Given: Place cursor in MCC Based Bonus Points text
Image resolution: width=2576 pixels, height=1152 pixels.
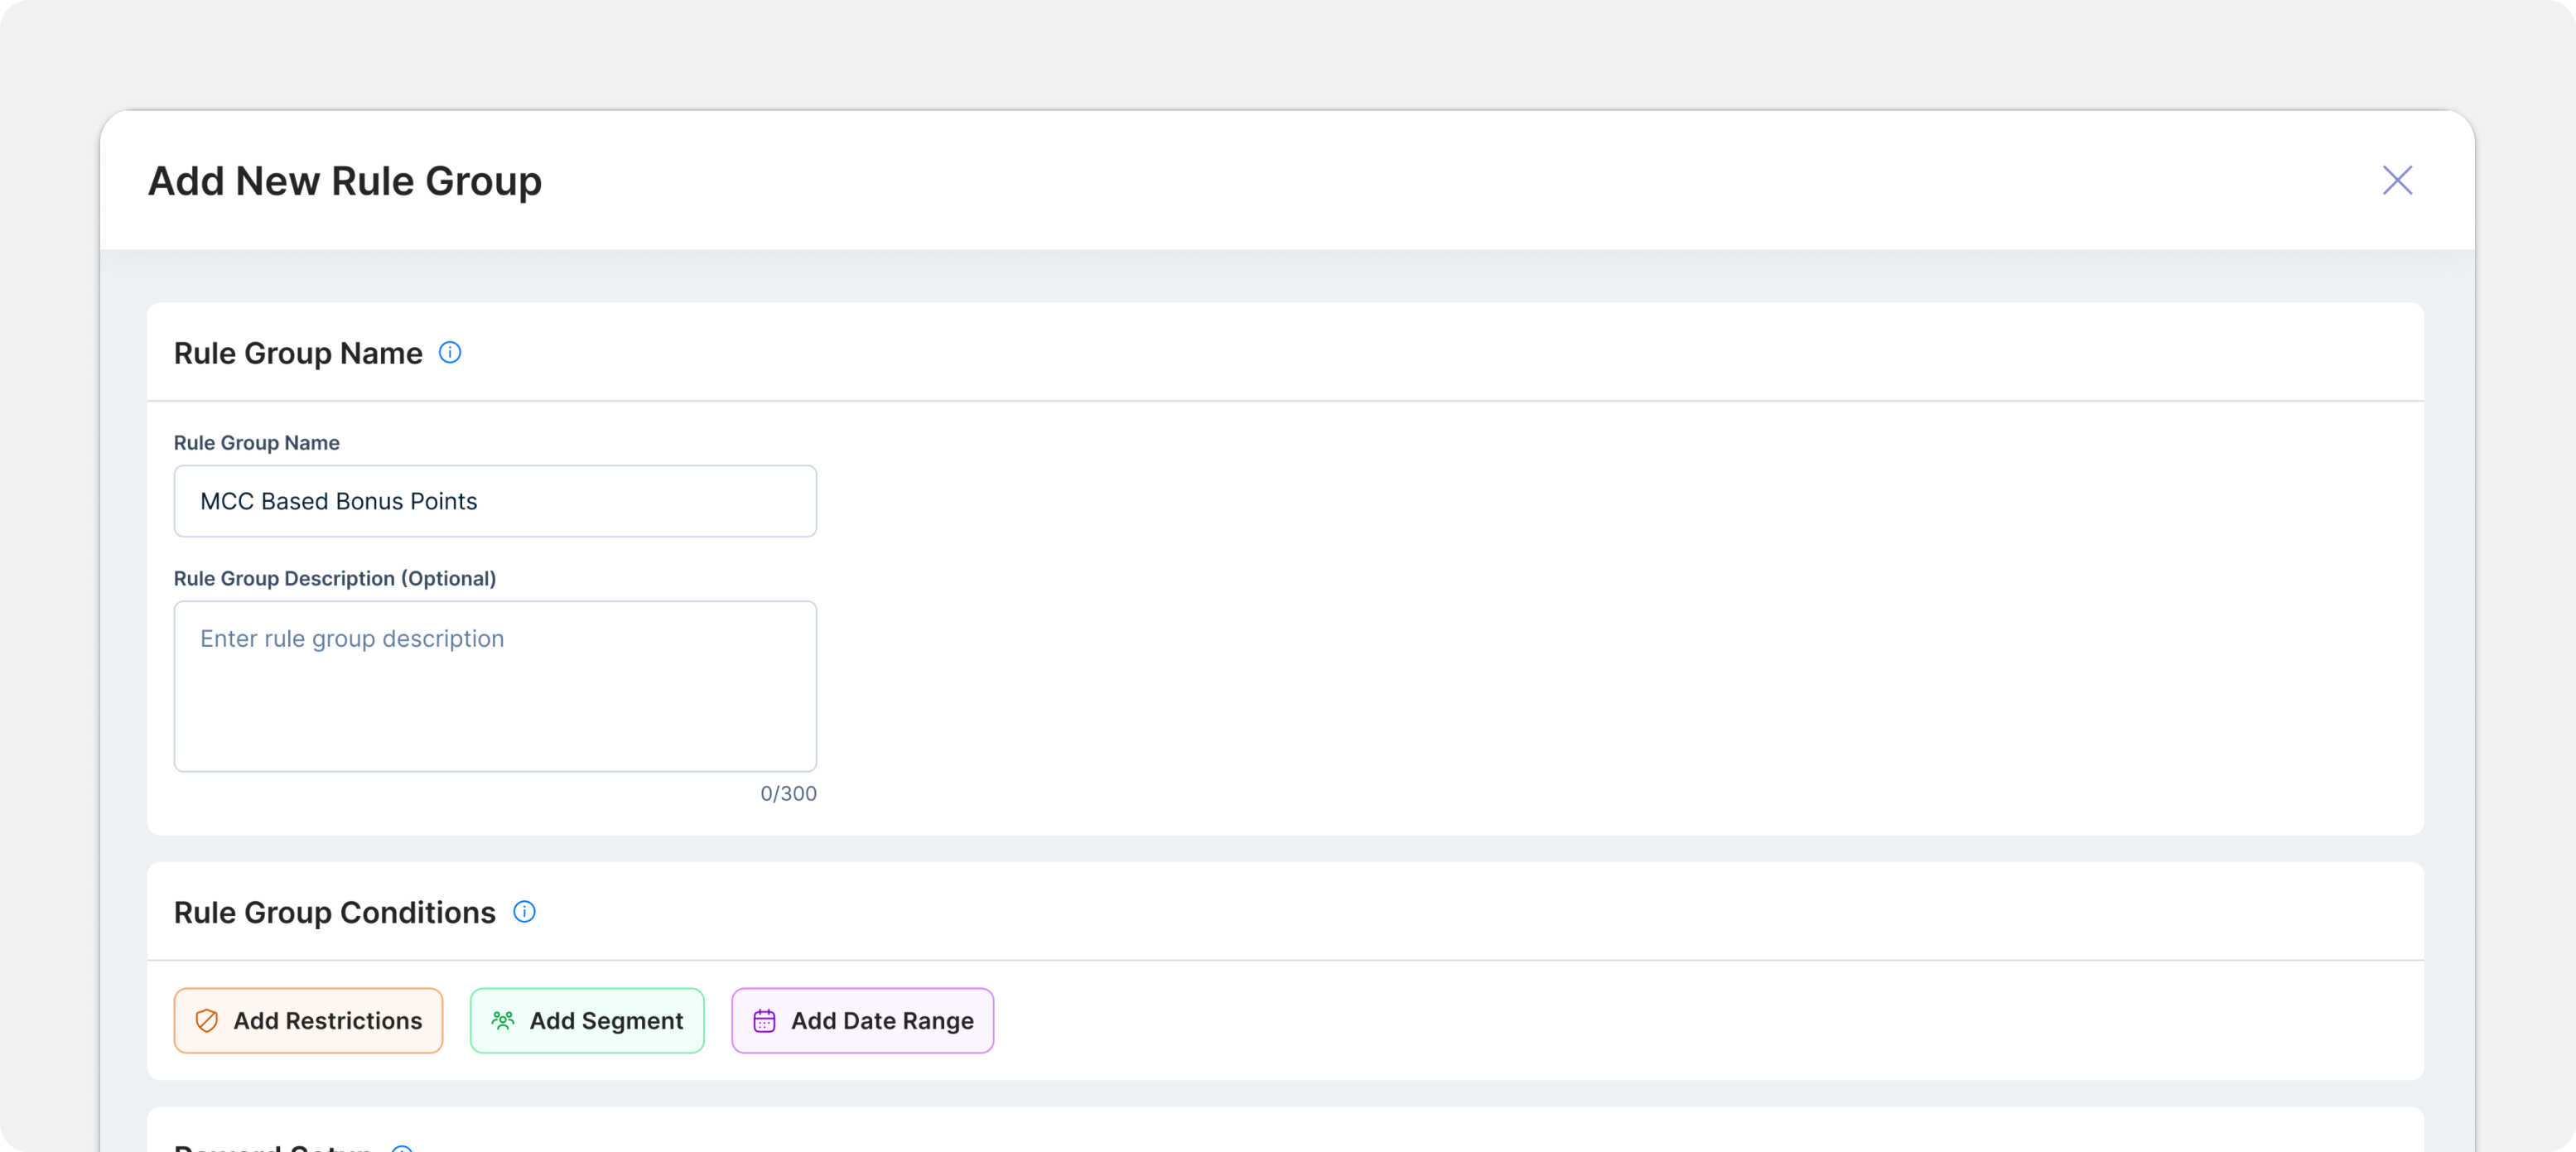Looking at the screenshot, I should click(x=339, y=501).
